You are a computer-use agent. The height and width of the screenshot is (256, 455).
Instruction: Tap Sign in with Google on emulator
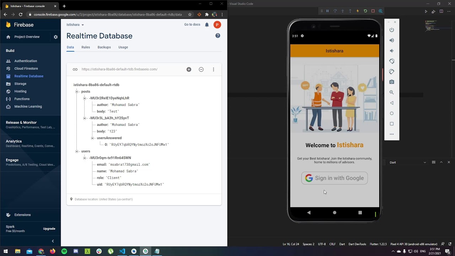[334, 178]
